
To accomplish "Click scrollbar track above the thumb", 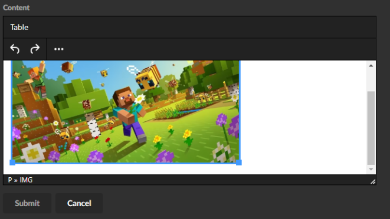I will click(371, 80).
